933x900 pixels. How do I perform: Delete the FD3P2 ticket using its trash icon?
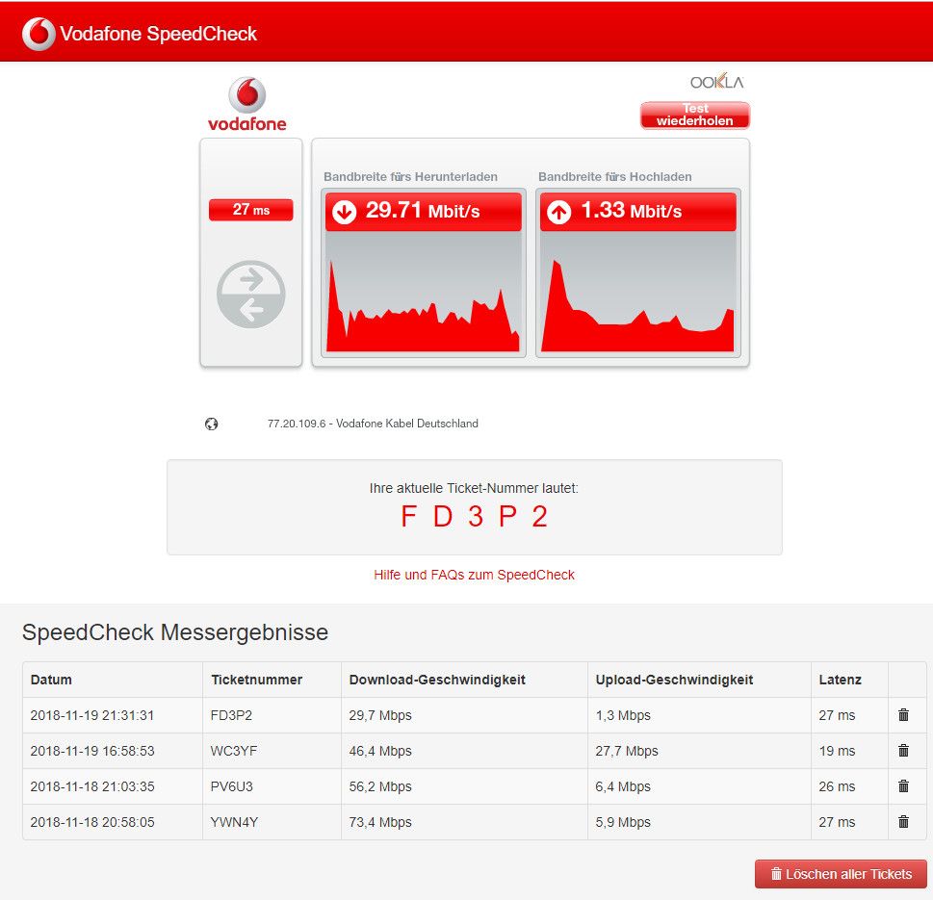point(903,715)
